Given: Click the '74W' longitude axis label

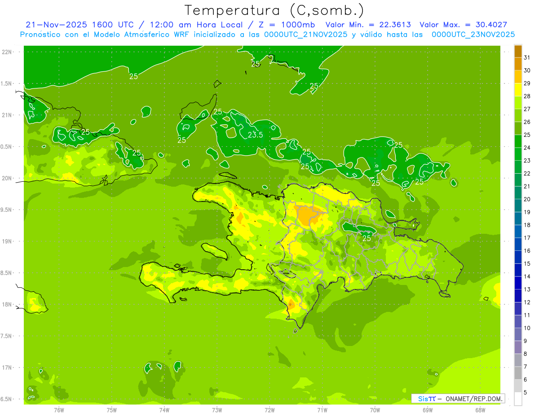Looking at the screenshot, I should pyautogui.click(x=164, y=410).
